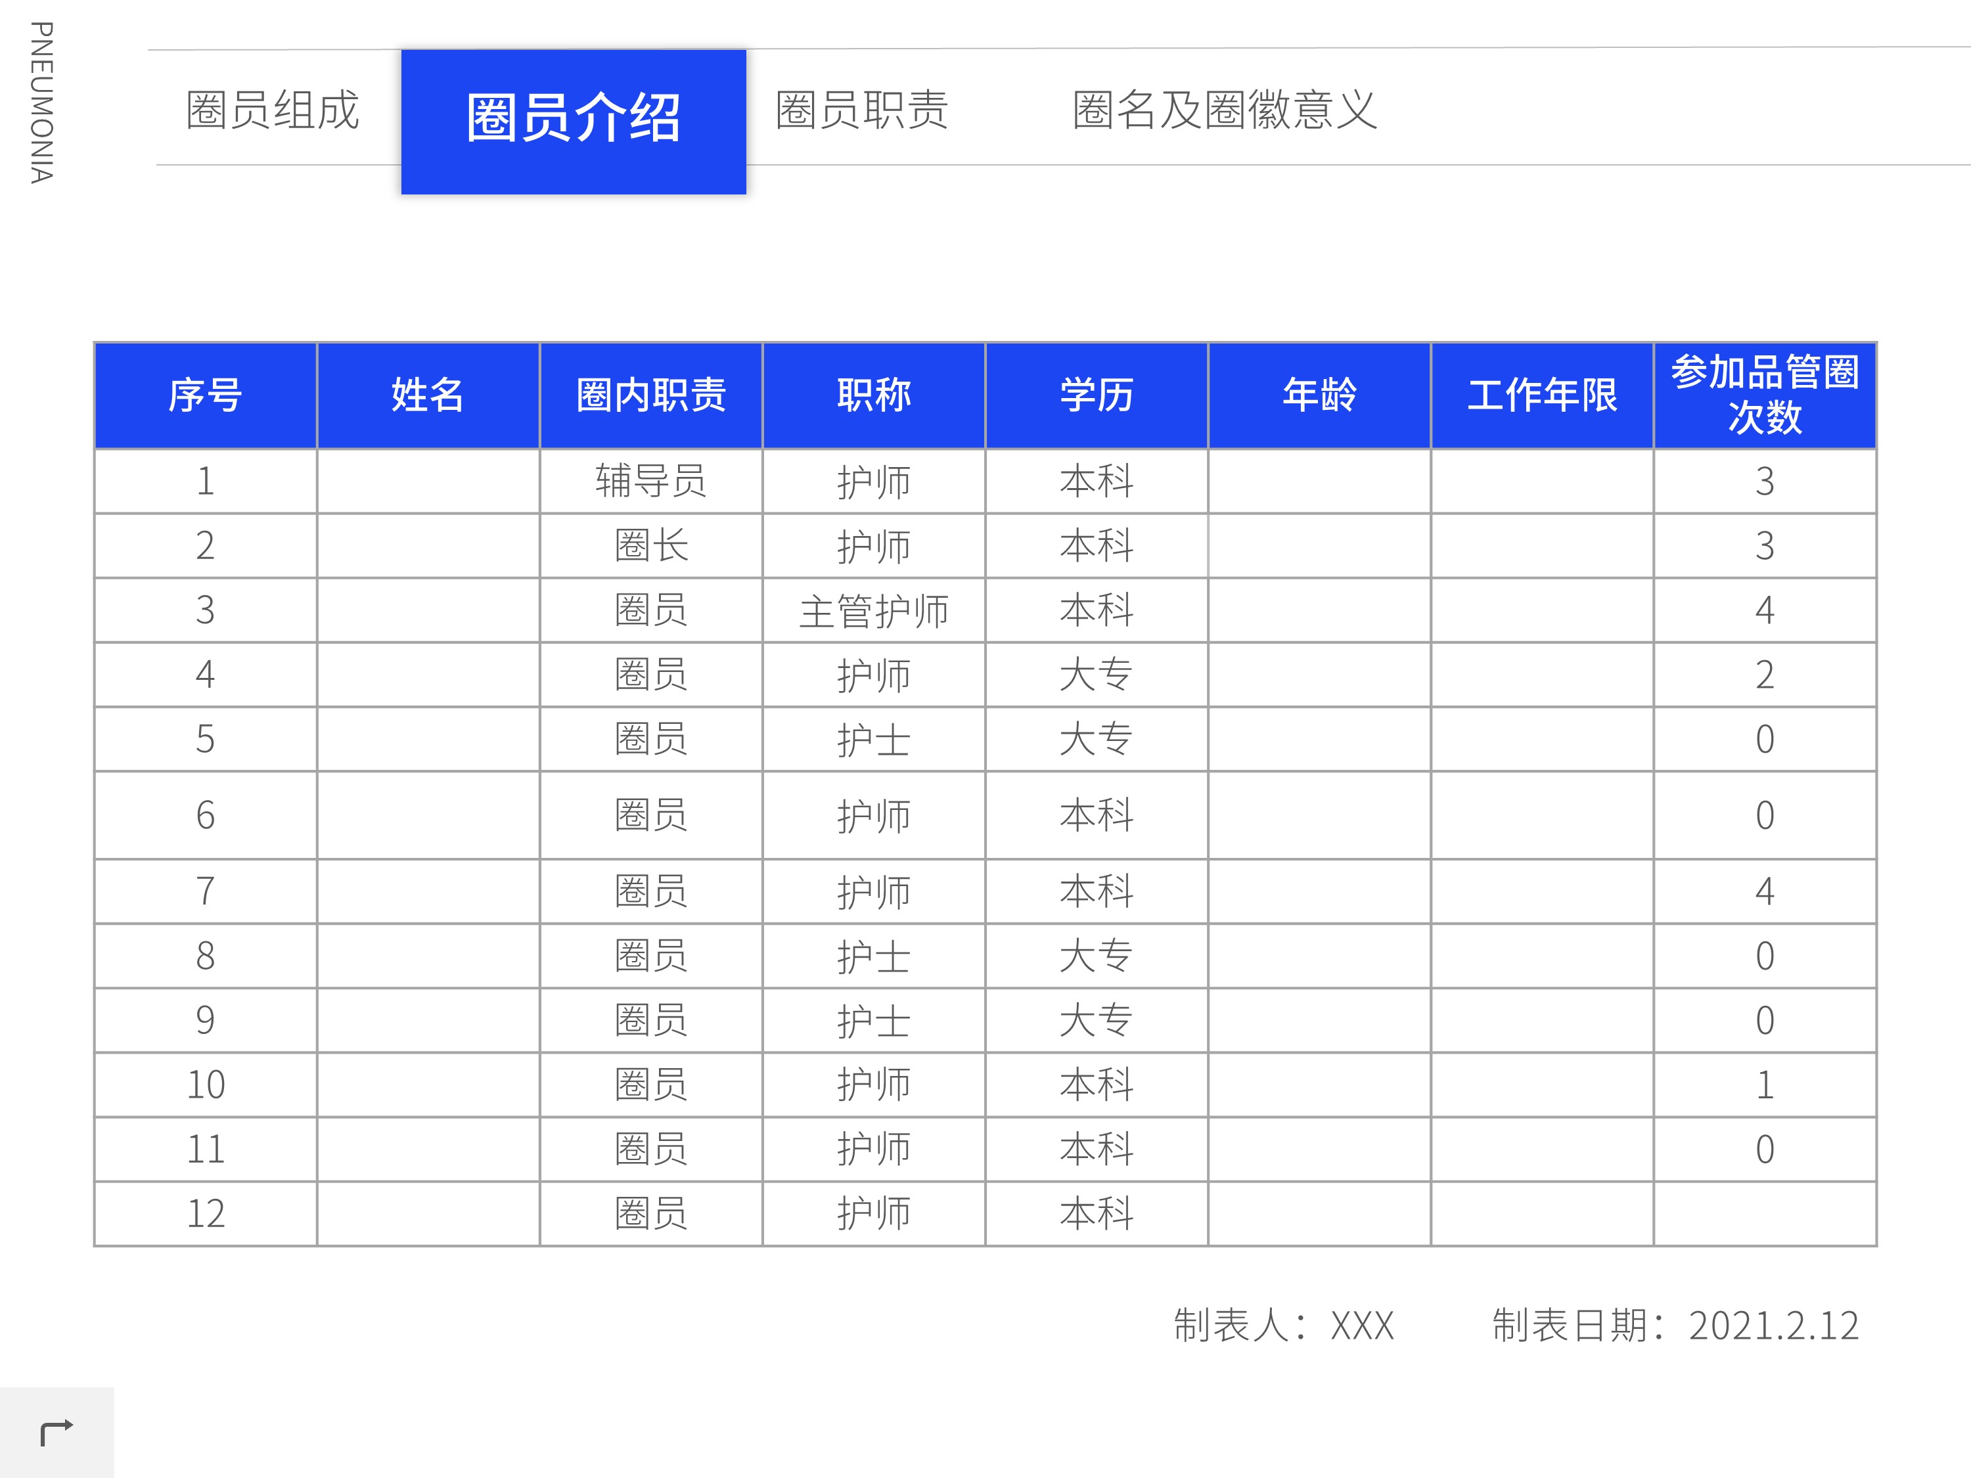Switch to the 圈员组成 tab
The image size is (1971, 1478).
click(x=273, y=110)
